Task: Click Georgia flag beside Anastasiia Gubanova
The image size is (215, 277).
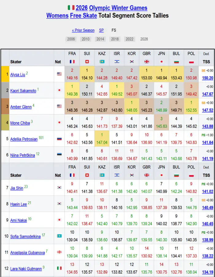Action: [x=59, y=252]
